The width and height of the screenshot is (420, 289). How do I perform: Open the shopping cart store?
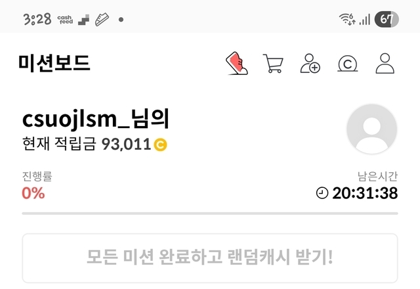[273, 63]
